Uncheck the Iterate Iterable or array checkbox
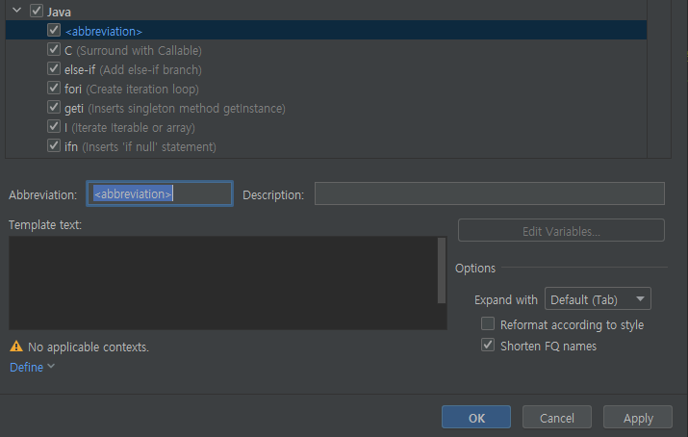Viewport: 688px width, 437px height. click(54, 127)
